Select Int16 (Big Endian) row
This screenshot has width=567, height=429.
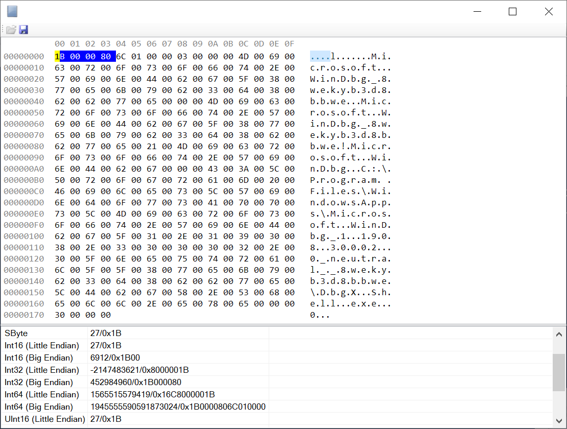[x=277, y=358]
